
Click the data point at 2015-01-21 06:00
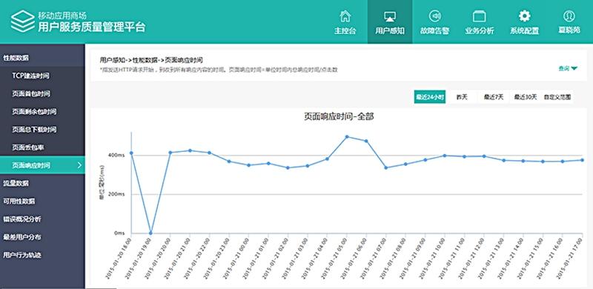(x=366, y=141)
